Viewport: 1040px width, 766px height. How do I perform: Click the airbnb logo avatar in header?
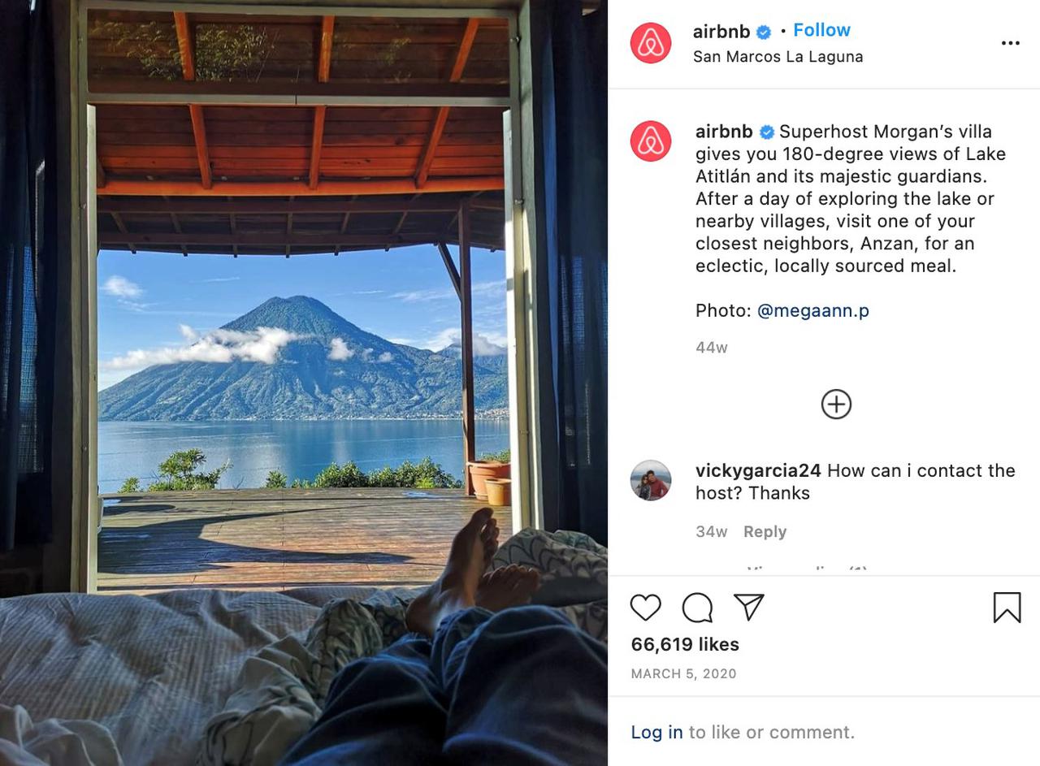tap(651, 43)
